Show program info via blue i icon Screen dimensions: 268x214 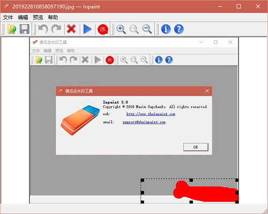point(166,29)
